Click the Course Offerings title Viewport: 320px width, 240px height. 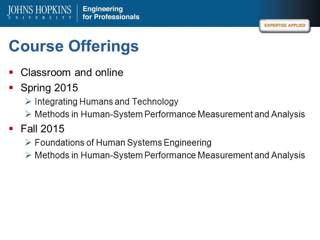pyautogui.click(x=74, y=47)
